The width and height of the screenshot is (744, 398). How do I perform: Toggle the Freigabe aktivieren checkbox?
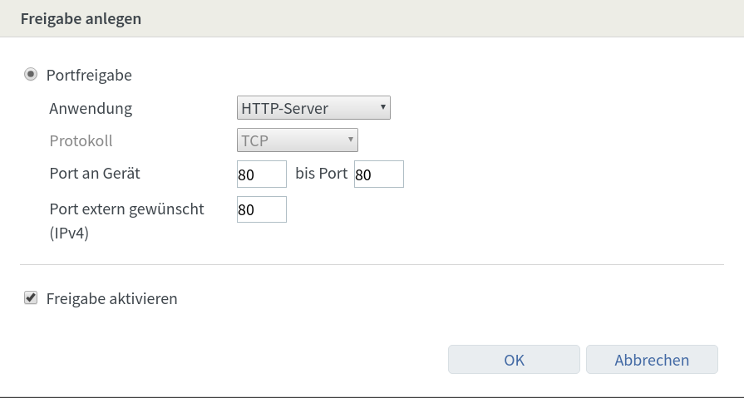click(31, 297)
